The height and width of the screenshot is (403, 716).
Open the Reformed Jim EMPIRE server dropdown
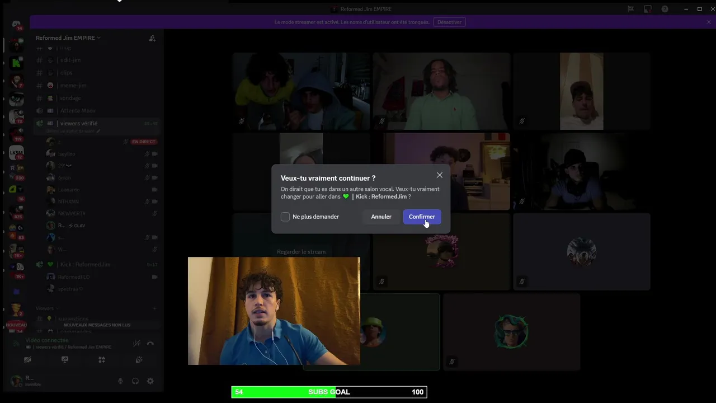click(68, 38)
